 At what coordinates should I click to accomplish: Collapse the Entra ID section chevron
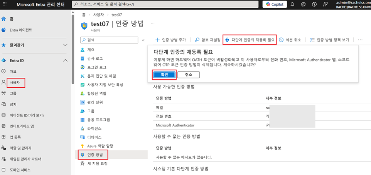point(66,61)
